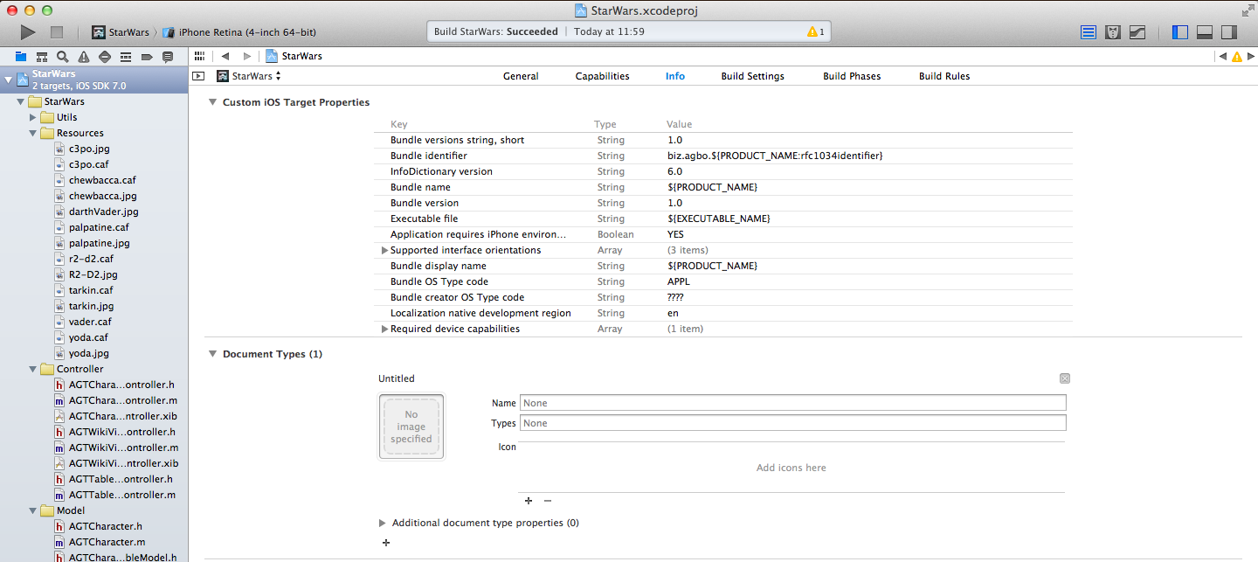
Task: Click the related items grid icon
Action: click(x=198, y=56)
